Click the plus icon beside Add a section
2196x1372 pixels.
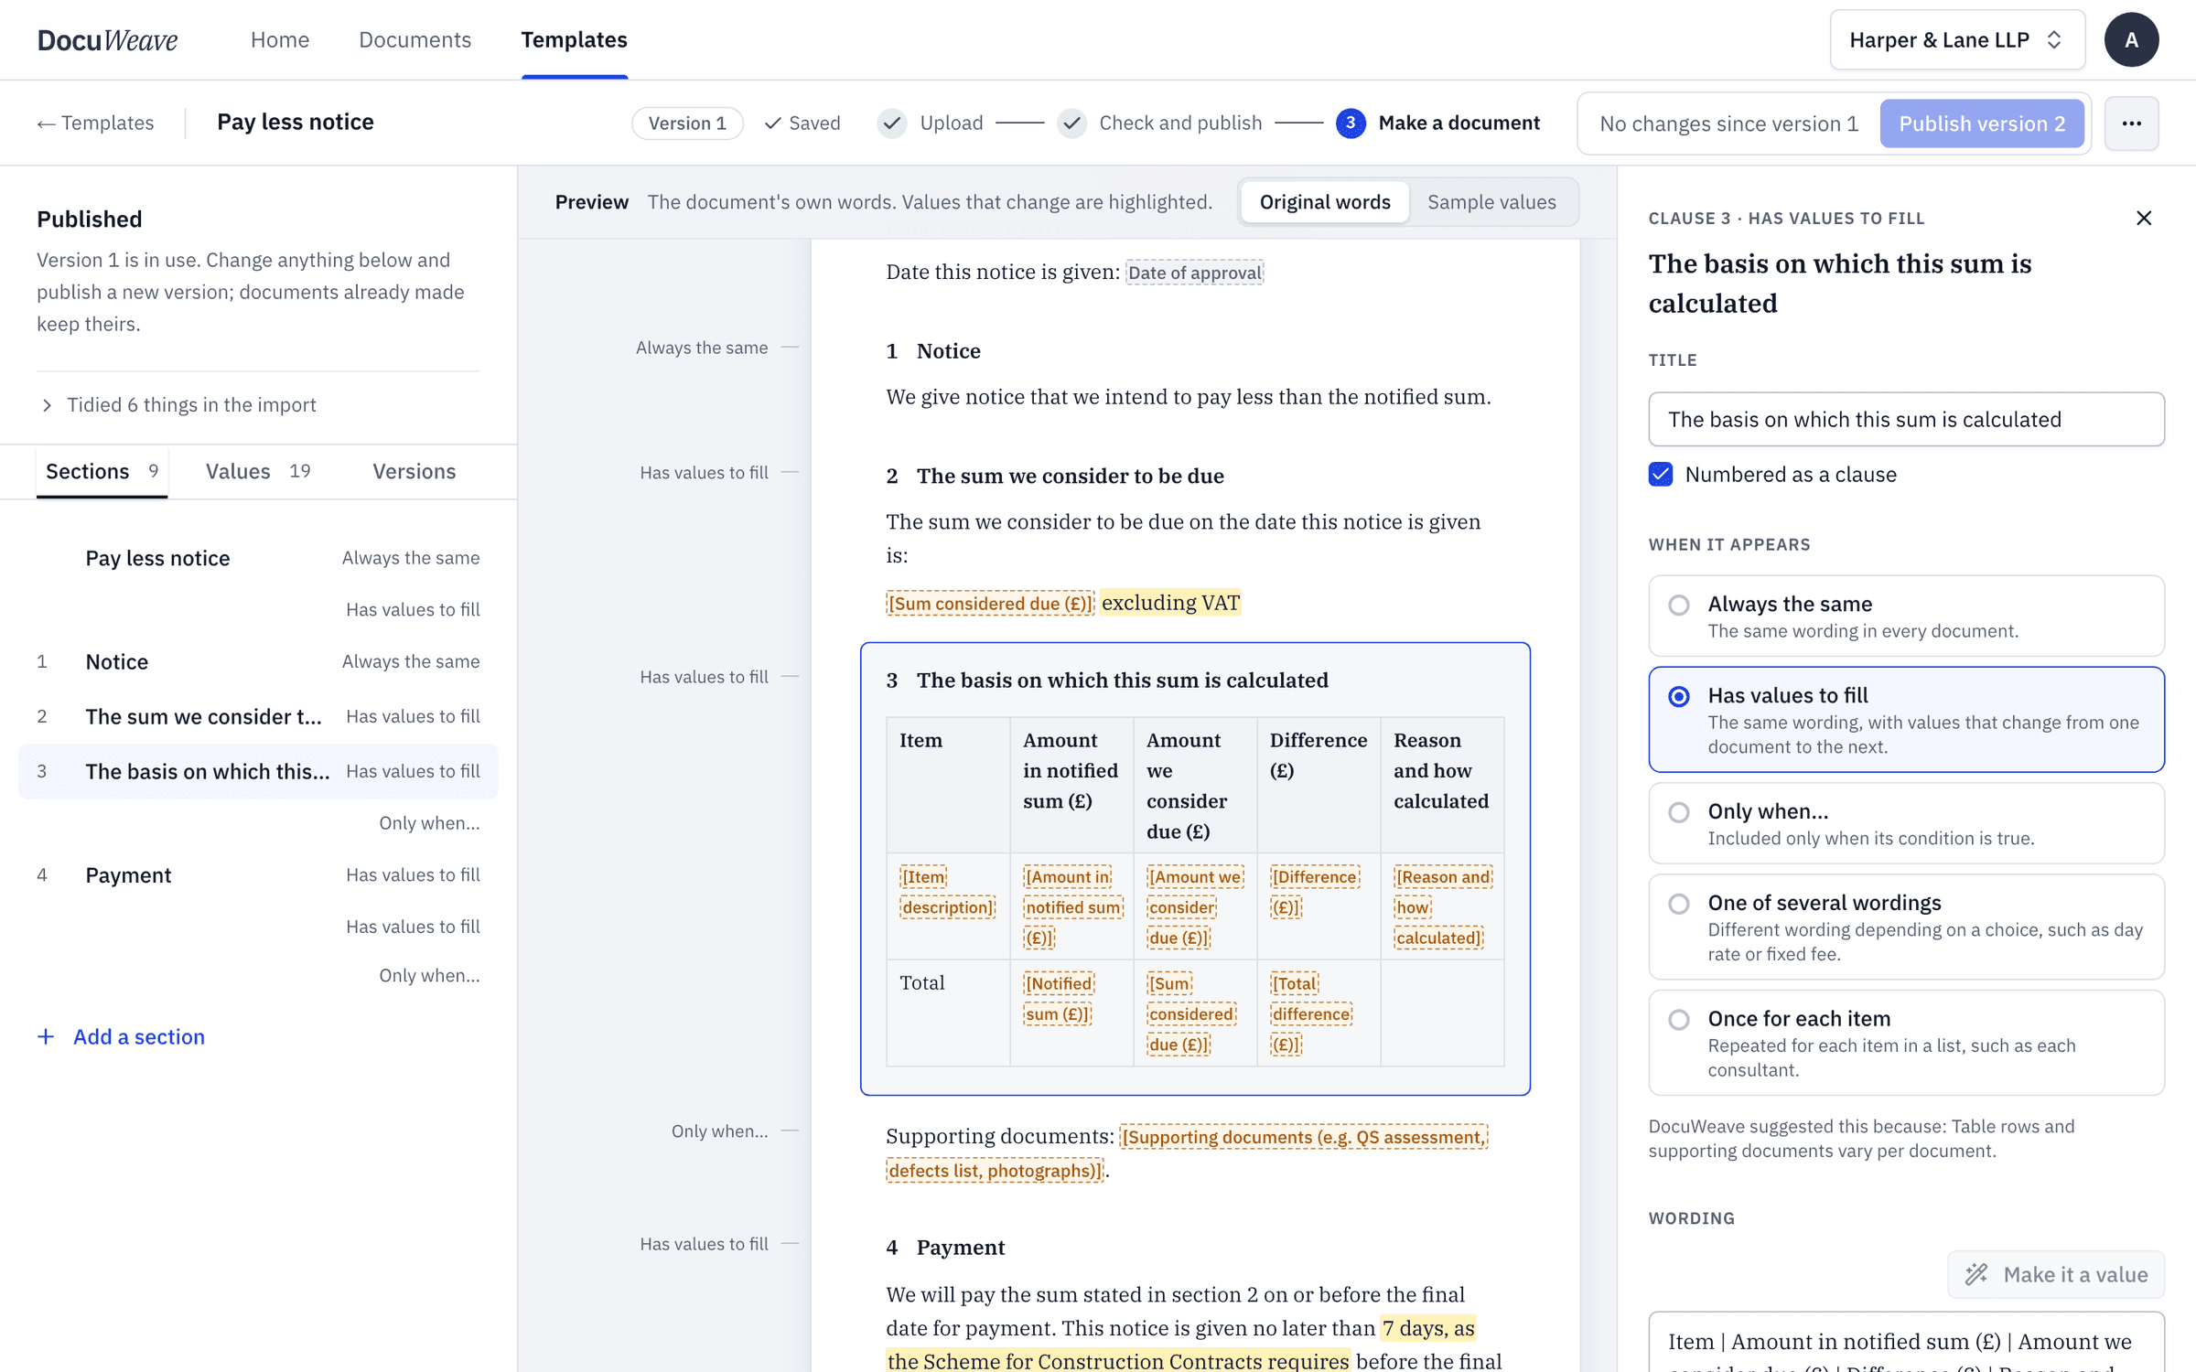46,1036
